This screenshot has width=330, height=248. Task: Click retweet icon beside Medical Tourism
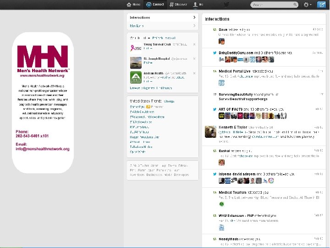(214, 192)
